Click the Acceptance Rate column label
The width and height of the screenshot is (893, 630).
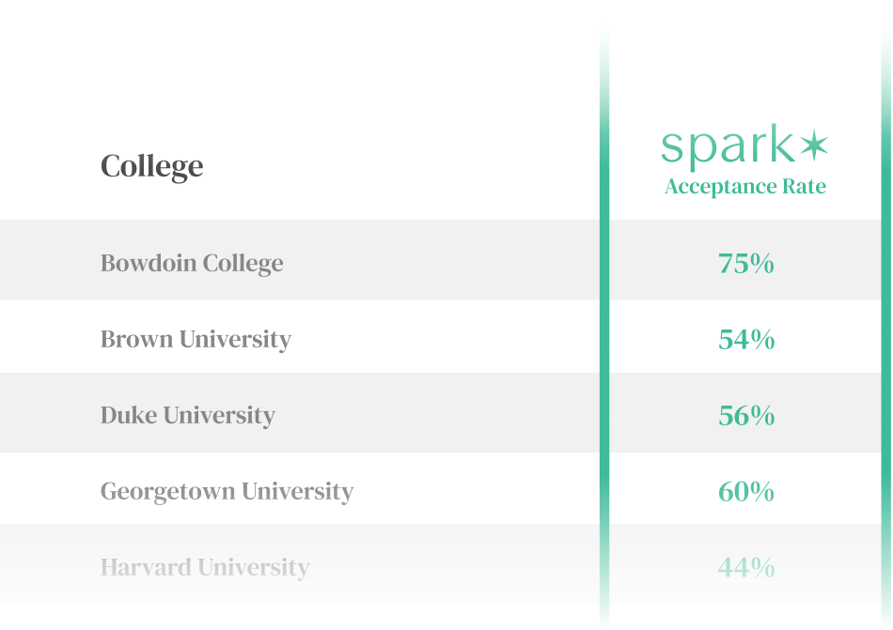pos(744,187)
